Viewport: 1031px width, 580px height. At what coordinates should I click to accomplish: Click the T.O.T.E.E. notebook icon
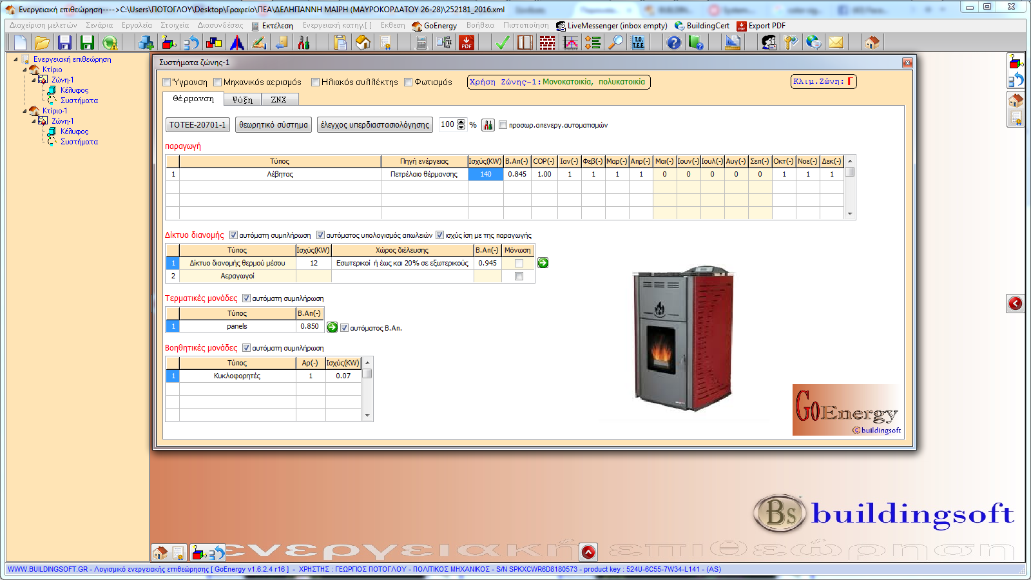638,43
